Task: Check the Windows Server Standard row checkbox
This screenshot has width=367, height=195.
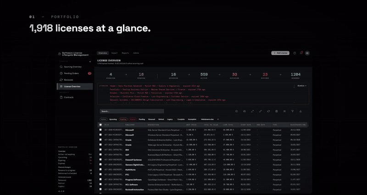Action: pyautogui.click(x=100, y=135)
